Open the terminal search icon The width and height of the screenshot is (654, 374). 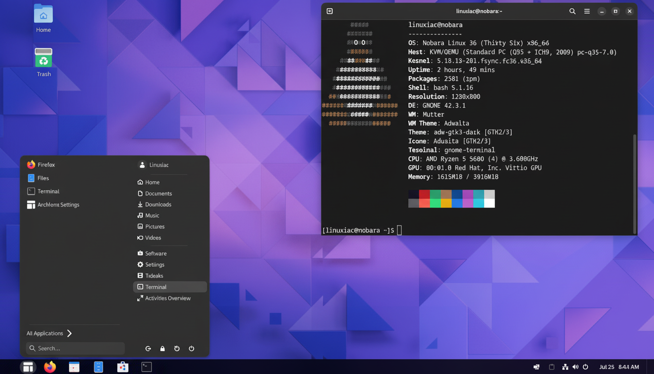[572, 11]
